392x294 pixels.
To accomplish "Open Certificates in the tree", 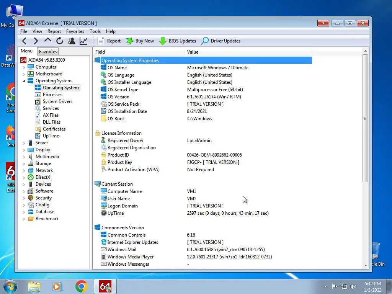I will point(54,129).
